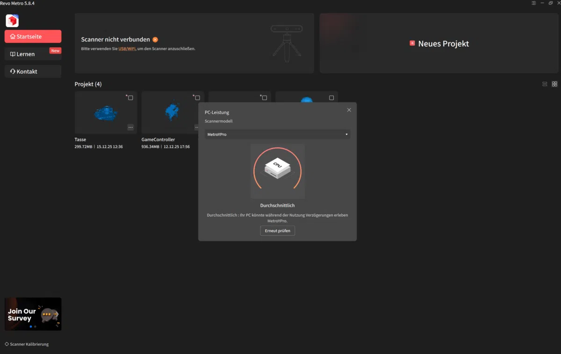Viewport: 561px width, 354px height.
Task: Select the GameController project checkbox
Action: [x=197, y=98]
